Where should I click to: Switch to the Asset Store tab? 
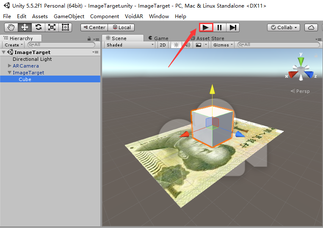click(x=207, y=38)
